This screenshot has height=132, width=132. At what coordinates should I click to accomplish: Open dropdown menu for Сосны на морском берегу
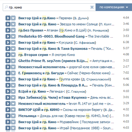click(x=13, y=110)
